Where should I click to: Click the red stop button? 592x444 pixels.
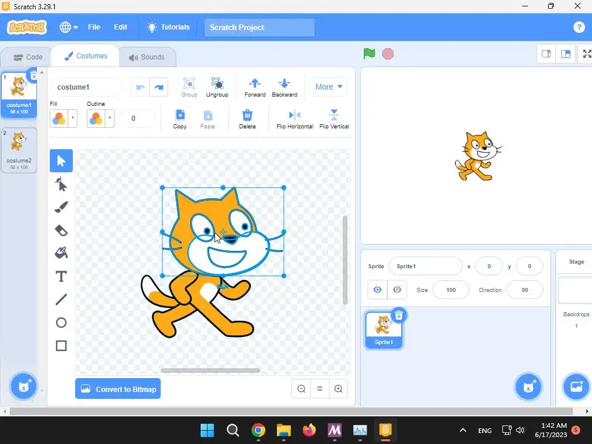(x=388, y=54)
